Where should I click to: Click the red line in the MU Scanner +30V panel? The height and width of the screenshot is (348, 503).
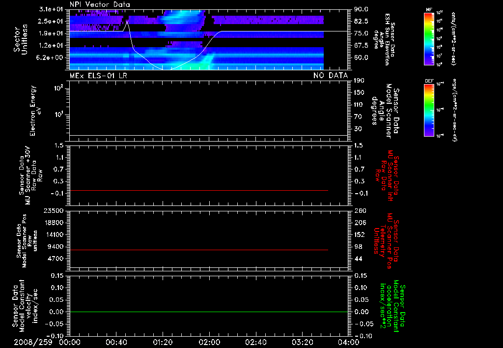point(199,191)
